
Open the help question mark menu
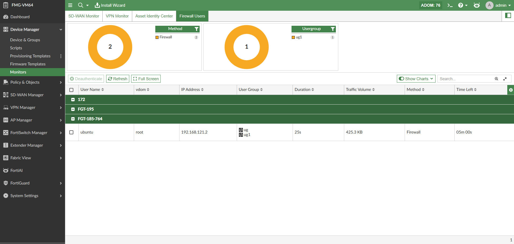coord(461,5)
